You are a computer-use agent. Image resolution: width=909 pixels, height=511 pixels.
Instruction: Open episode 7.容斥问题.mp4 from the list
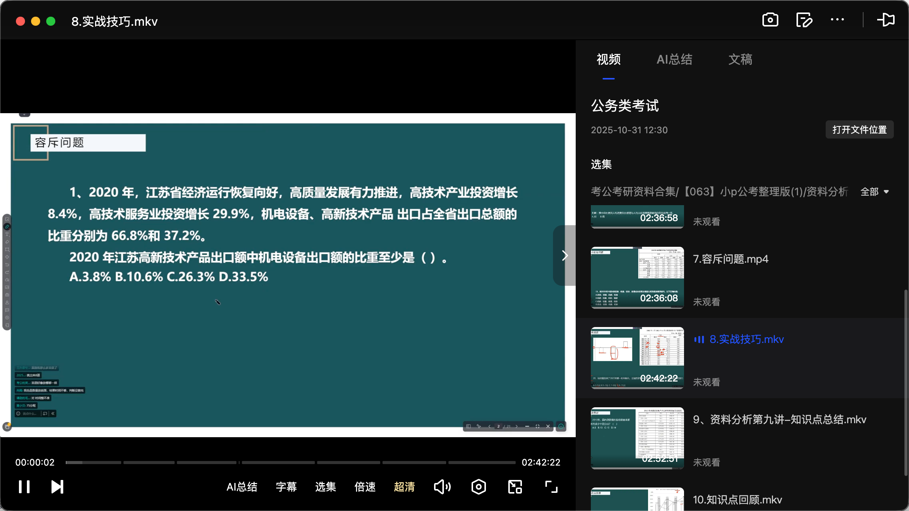(730, 259)
